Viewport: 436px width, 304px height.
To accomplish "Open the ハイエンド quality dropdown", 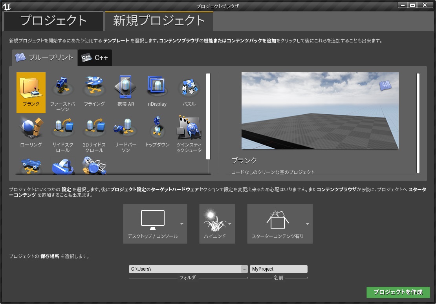I will click(x=217, y=224).
